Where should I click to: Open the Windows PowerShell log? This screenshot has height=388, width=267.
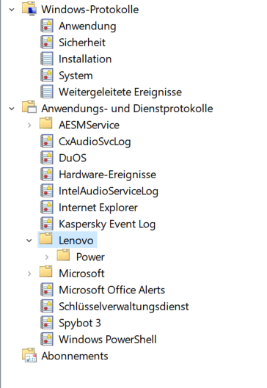click(x=108, y=340)
